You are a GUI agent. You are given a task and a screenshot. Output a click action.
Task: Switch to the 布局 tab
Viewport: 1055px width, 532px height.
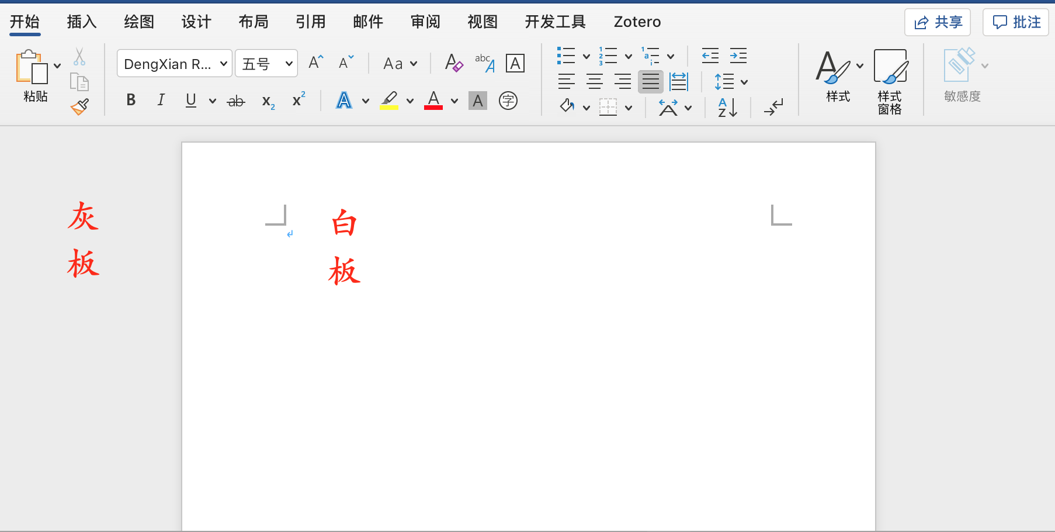tap(254, 22)
